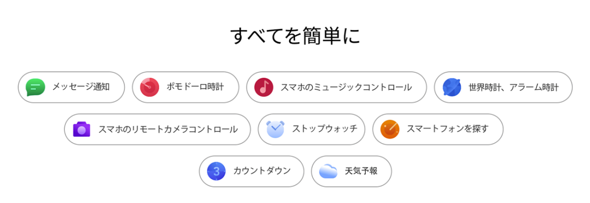The height and width of the screenshot is (203, 590).
Task: Click the blue countdown number 3 icon
Action: (216, 171)
